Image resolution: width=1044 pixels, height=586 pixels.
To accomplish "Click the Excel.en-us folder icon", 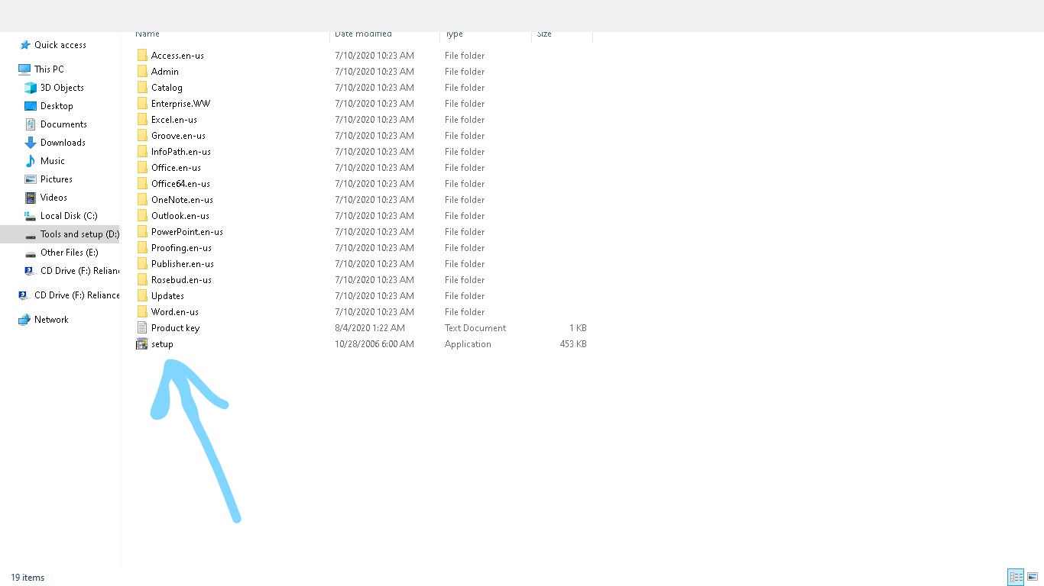I will 142,120.
